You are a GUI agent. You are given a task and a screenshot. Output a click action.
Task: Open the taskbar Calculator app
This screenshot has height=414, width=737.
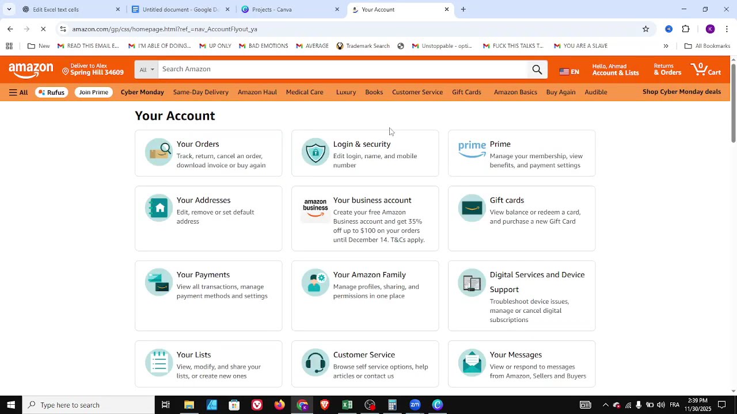coord(392,405)
